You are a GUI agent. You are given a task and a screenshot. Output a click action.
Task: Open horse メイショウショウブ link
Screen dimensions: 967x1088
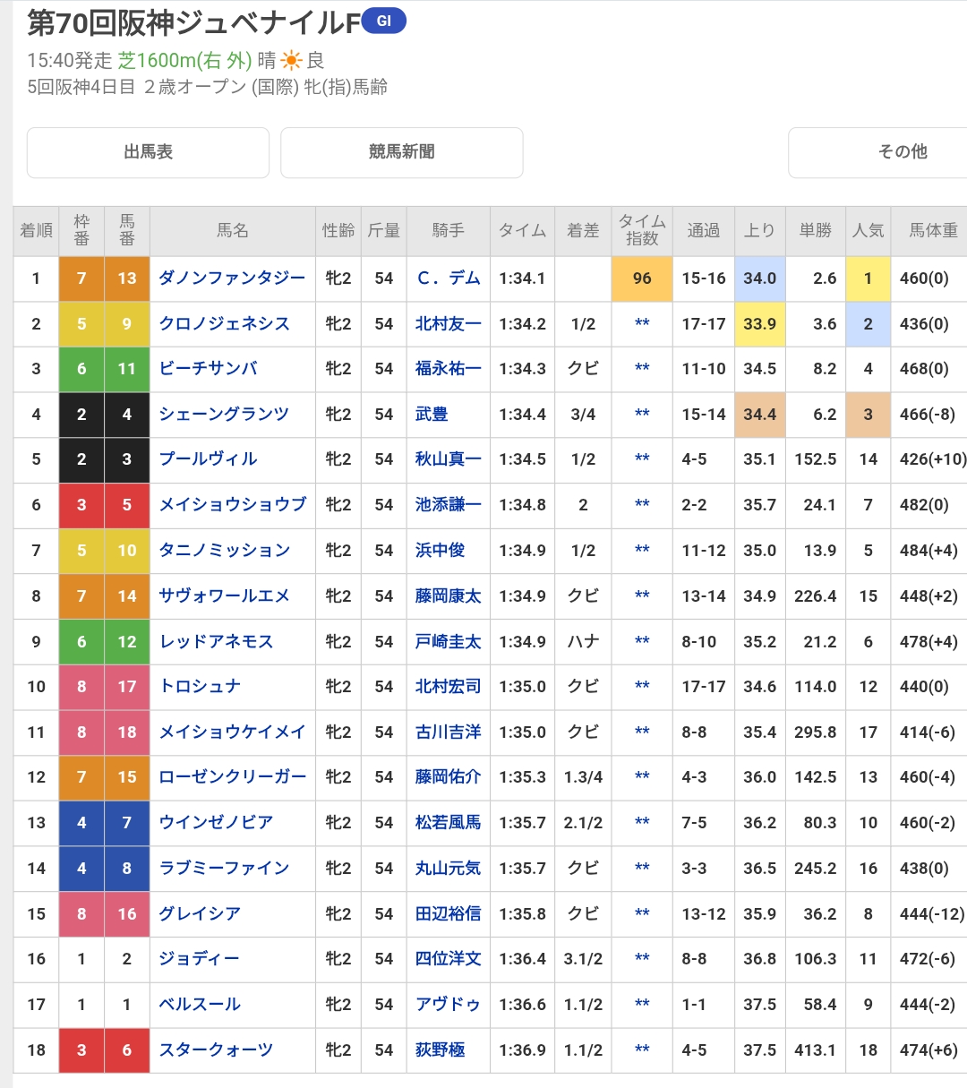click(233, 505)
